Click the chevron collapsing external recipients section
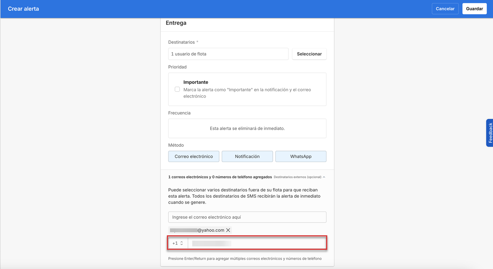The height and width of the screenshot is (269, 493). 324,177
